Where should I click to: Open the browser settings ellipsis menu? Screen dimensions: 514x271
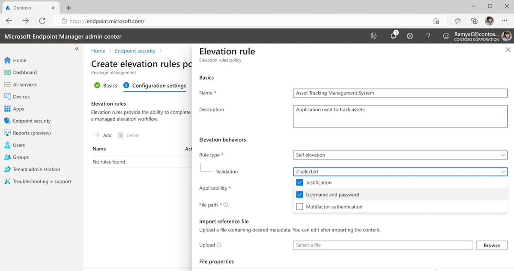pos(504,21)
